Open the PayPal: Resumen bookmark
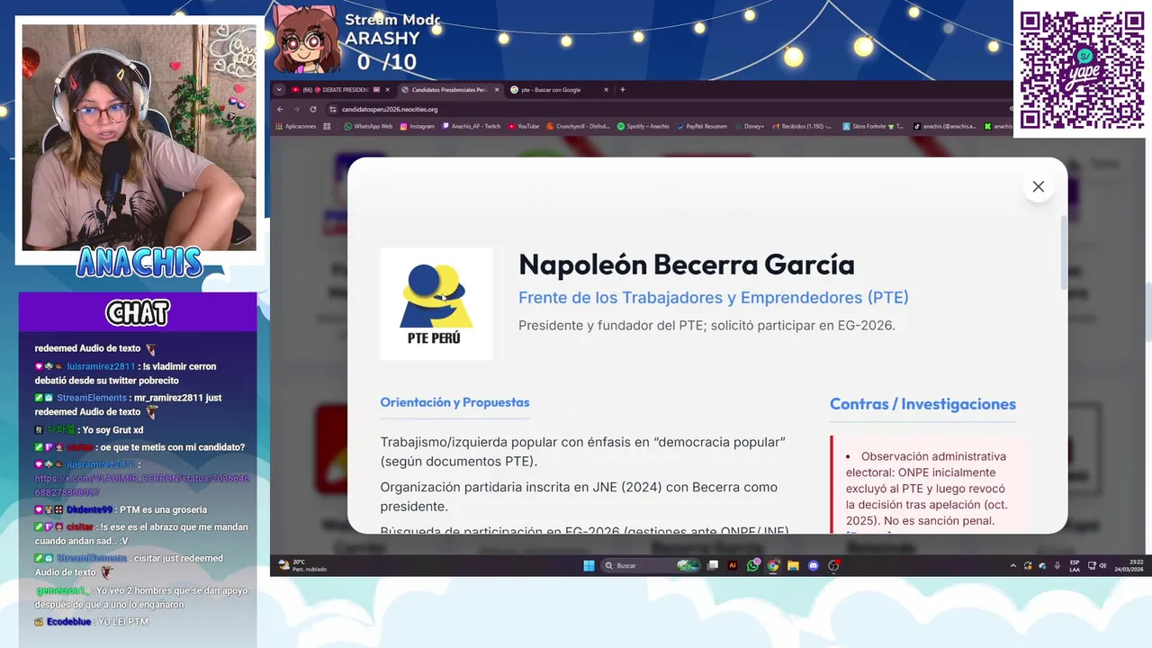Image resolution: width=1152 pixels, height=648 pixels. point(702,126)
